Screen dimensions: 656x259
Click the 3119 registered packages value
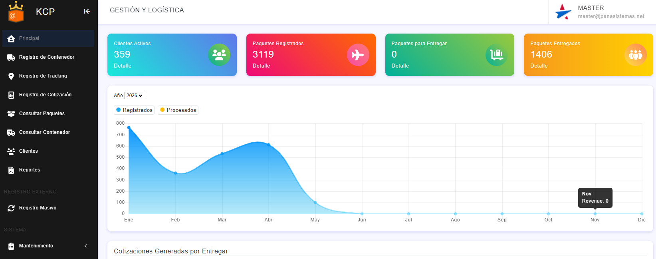pos(263,54)
